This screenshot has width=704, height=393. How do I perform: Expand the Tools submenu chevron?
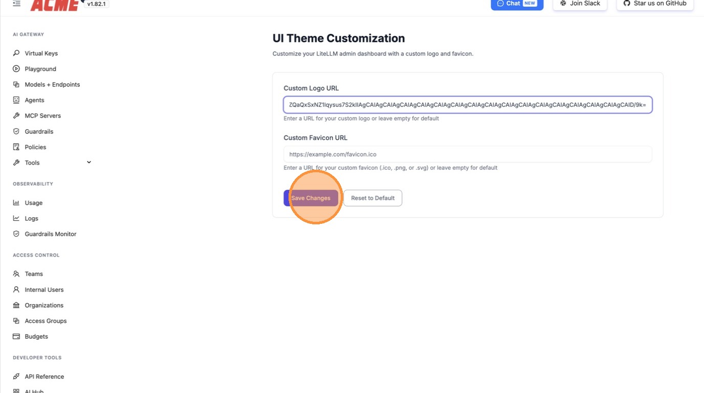(x=89, y=163)
